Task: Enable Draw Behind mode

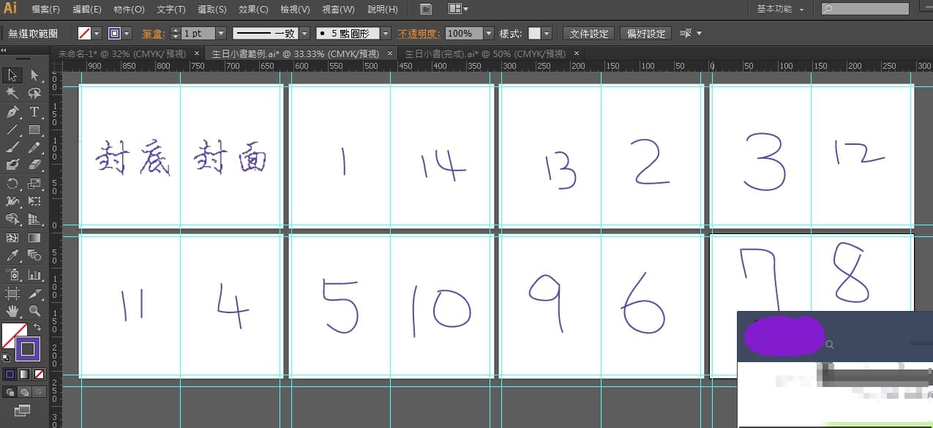Action: [x=24, y=392]
